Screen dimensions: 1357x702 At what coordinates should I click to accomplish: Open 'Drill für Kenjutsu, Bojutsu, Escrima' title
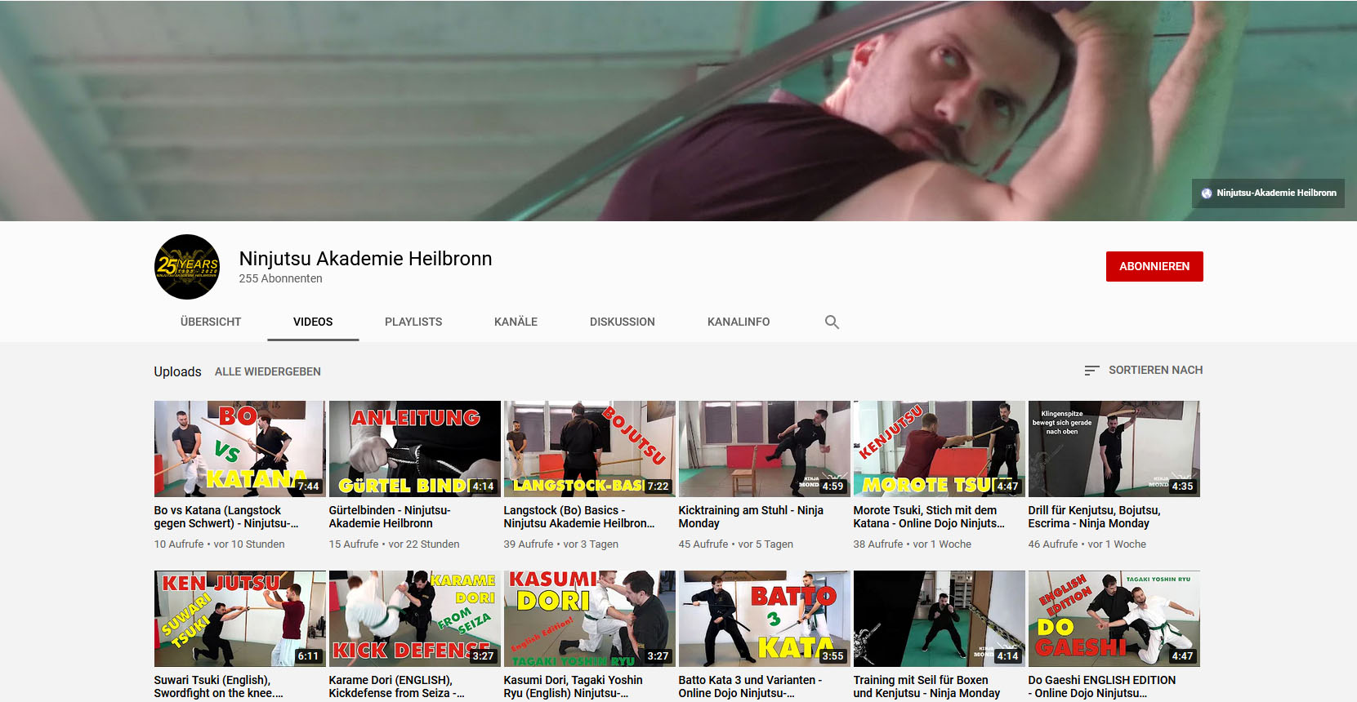click(1094, 517)
